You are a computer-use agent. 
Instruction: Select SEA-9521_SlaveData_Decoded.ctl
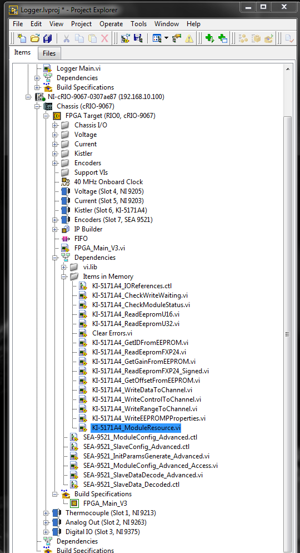[131, 484]
